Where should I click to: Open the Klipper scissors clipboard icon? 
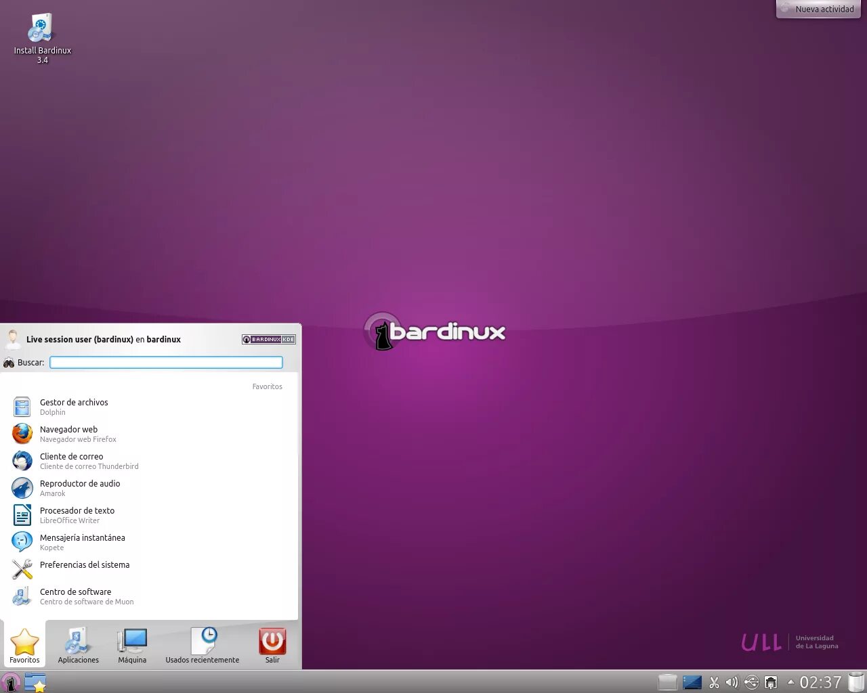click(714, 682)
